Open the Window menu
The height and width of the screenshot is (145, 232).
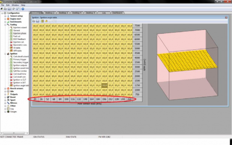(15, 5)
